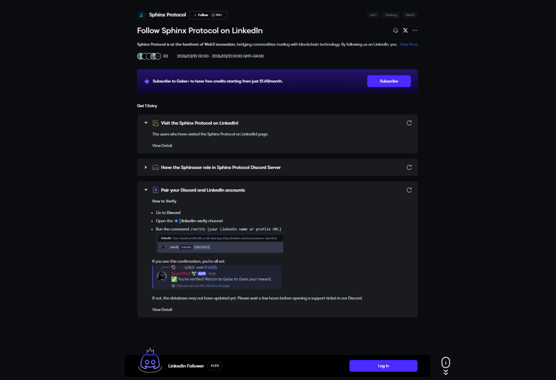Select the Staking tag
This screenshot has height=380, width=556.
pyautogui.click(x=391, y=15)
